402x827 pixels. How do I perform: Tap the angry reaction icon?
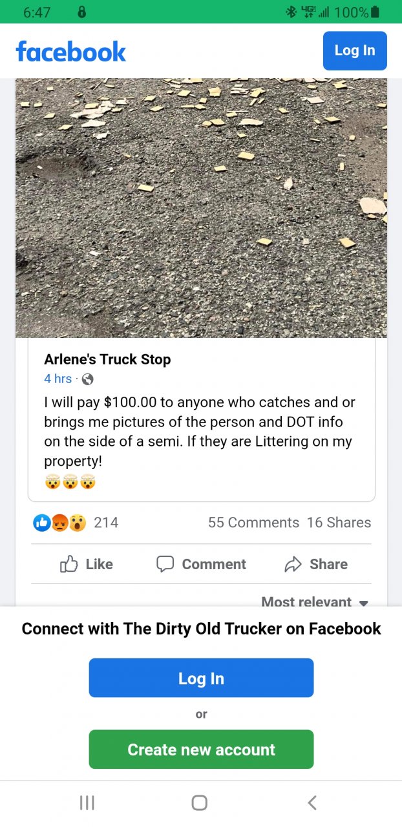coord(59,523)
